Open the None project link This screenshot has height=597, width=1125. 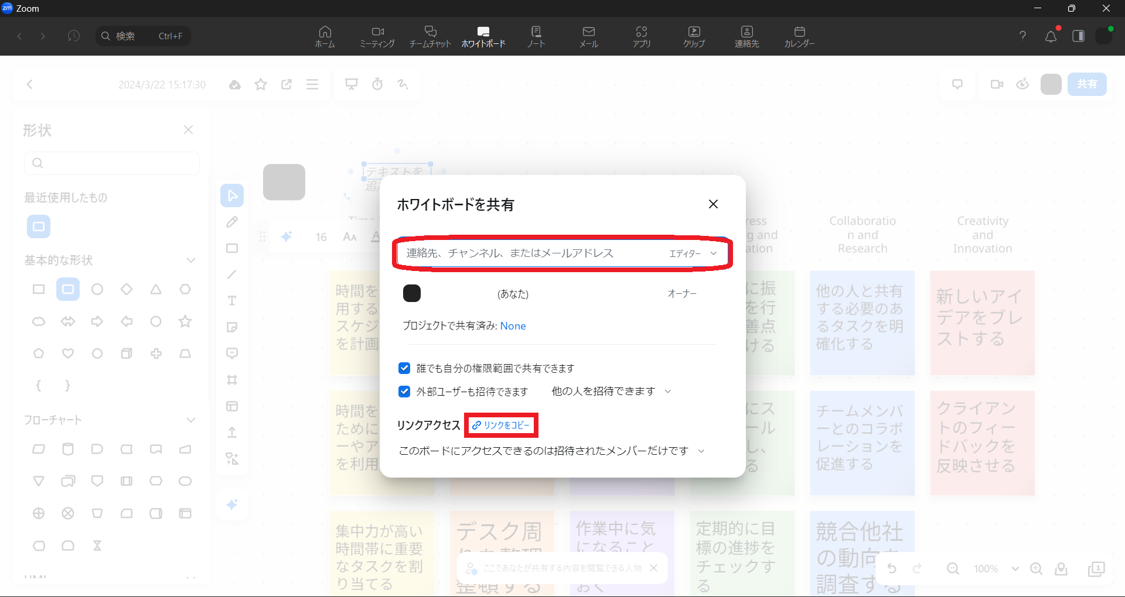tap(513, 326)
